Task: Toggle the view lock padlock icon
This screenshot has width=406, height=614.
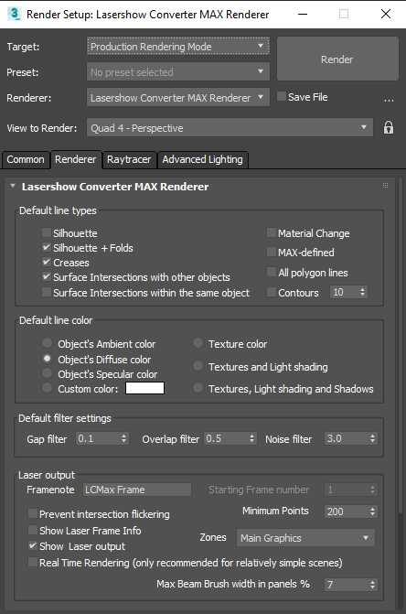Action: [x=389, y=128]
